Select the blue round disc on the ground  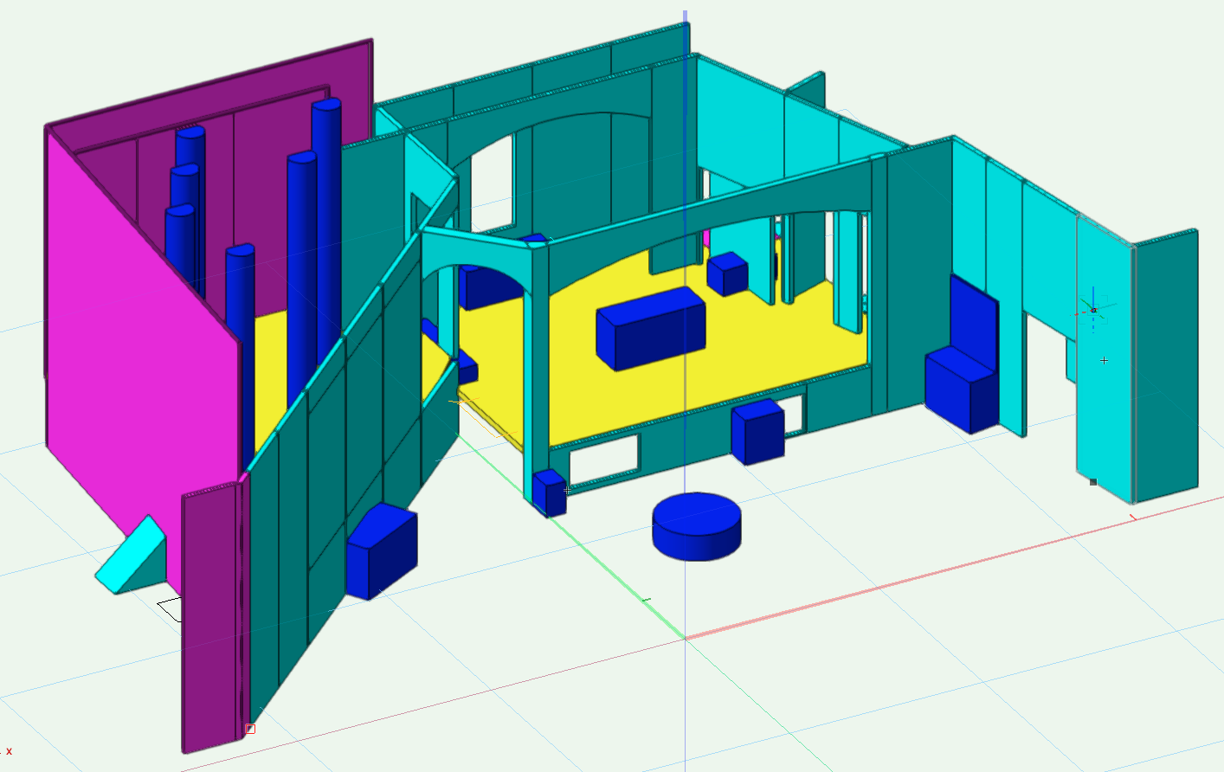(697, 525)
